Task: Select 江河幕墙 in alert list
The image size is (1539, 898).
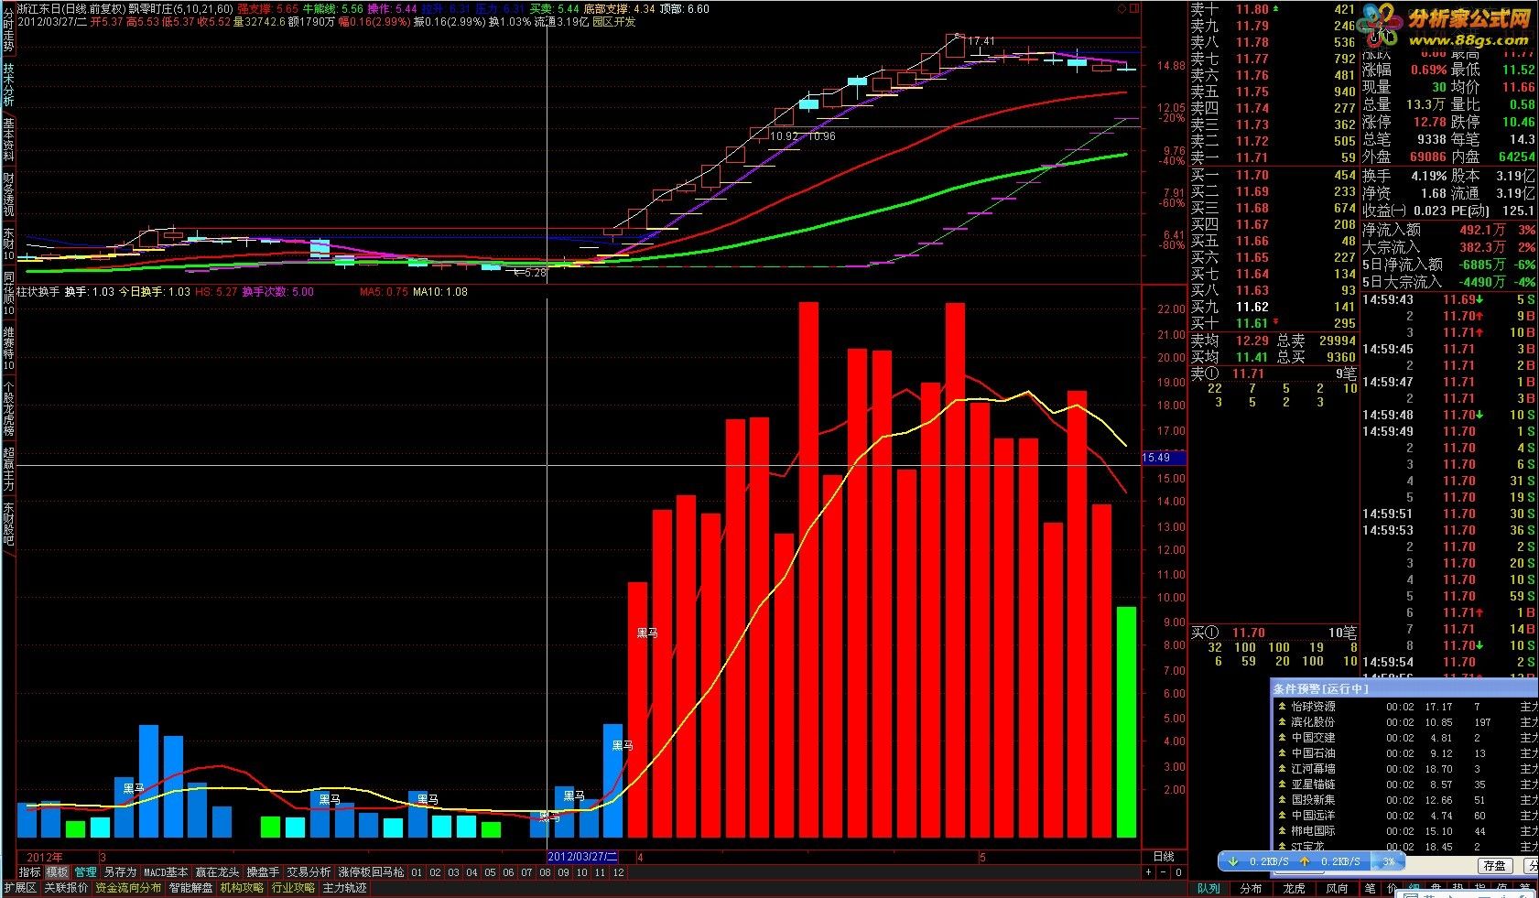Action: point(1313,769)
